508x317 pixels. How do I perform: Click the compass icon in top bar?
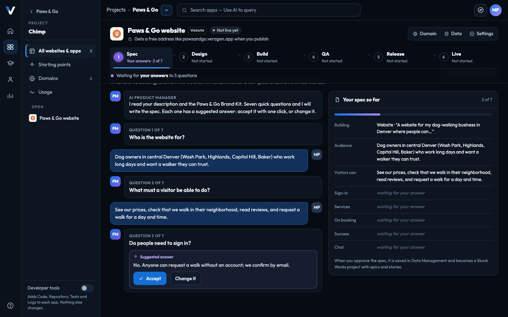(x=480, y=10)
